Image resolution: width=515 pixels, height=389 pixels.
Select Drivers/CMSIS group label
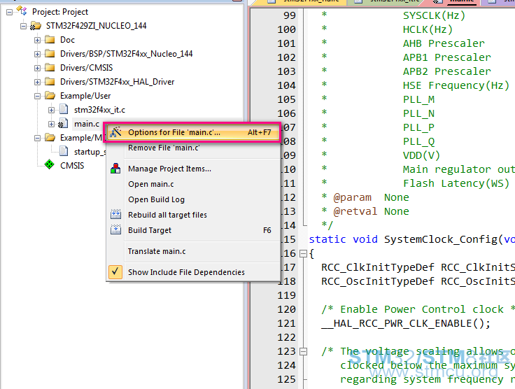click(86, 68)
